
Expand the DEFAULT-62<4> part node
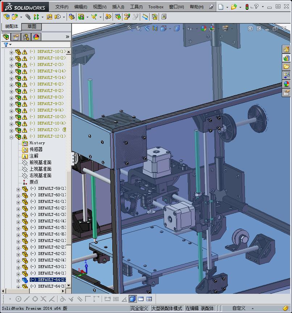[x=18, y=261]
